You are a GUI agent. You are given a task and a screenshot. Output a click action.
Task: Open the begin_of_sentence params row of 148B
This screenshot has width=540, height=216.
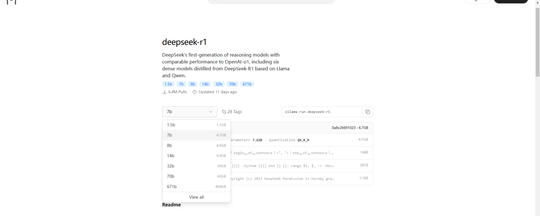[x=302, y=153]
